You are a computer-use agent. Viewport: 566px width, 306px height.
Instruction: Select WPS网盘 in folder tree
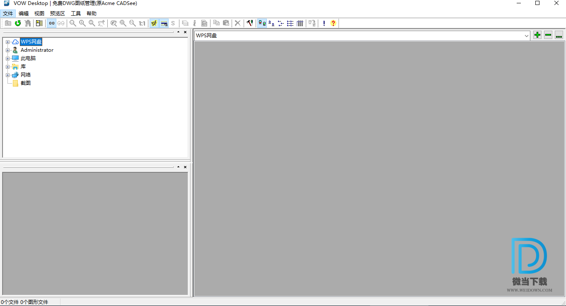click(x=31, y=42)
